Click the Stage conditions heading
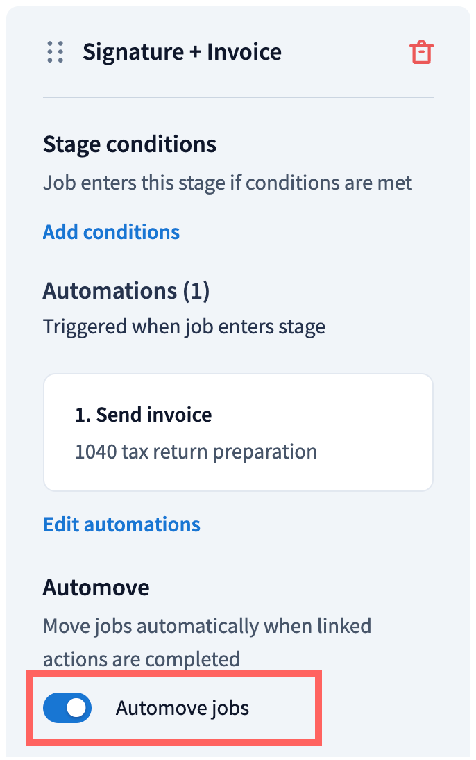 pyautogui.click(x=130, y=144)
